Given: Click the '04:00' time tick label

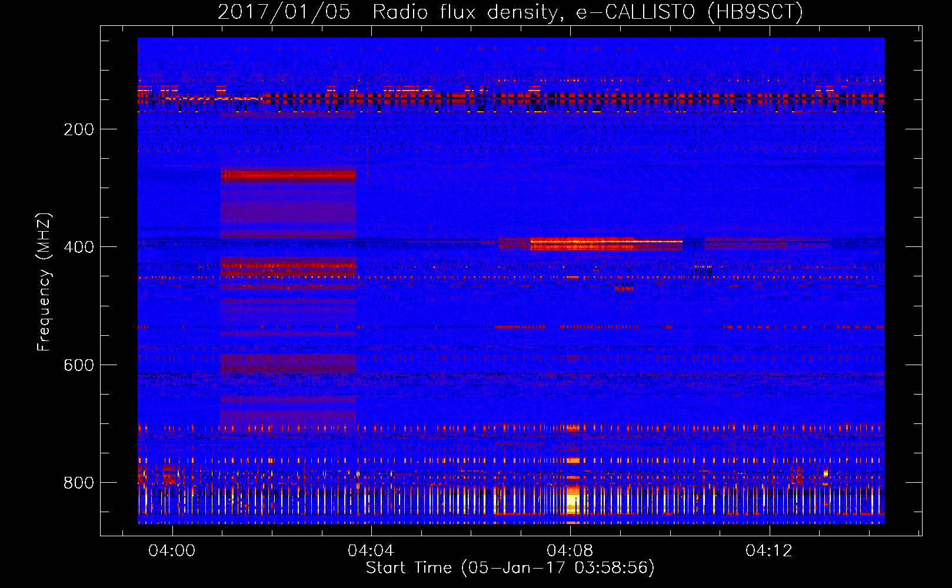Looking at the screenshot, I should pos(172,551).
